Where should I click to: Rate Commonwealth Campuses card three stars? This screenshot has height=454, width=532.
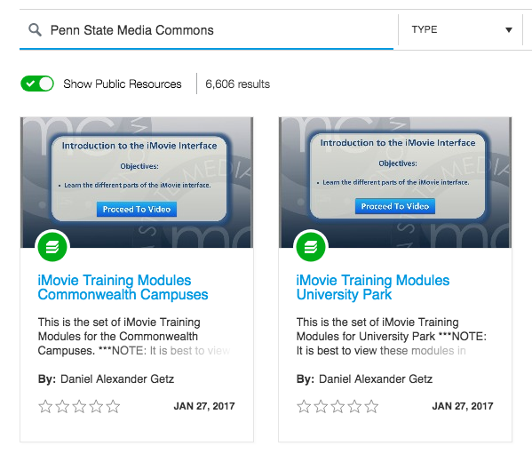point(79,406)
